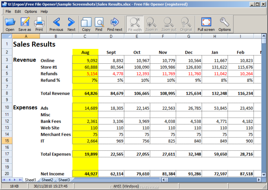Viewport: 268px width, 190px height.
Task: Click the Save as toolbar icon
Action: 25,24
